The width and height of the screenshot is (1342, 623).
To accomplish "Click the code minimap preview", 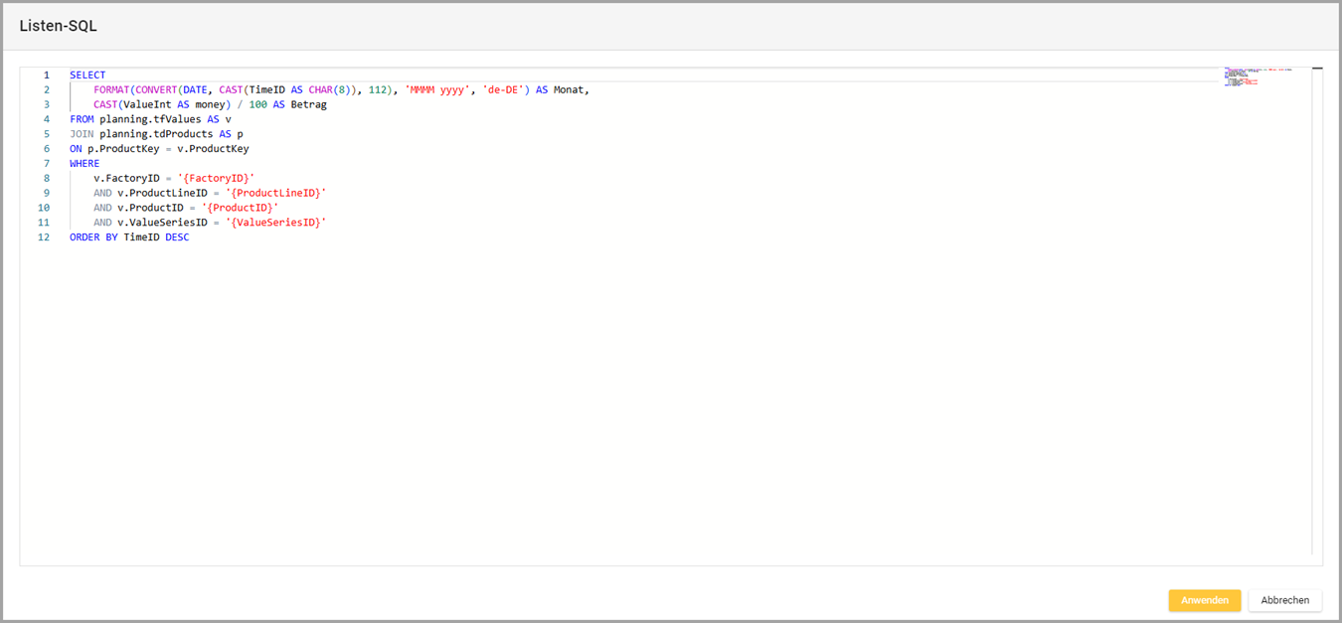I will [1255, 78].
